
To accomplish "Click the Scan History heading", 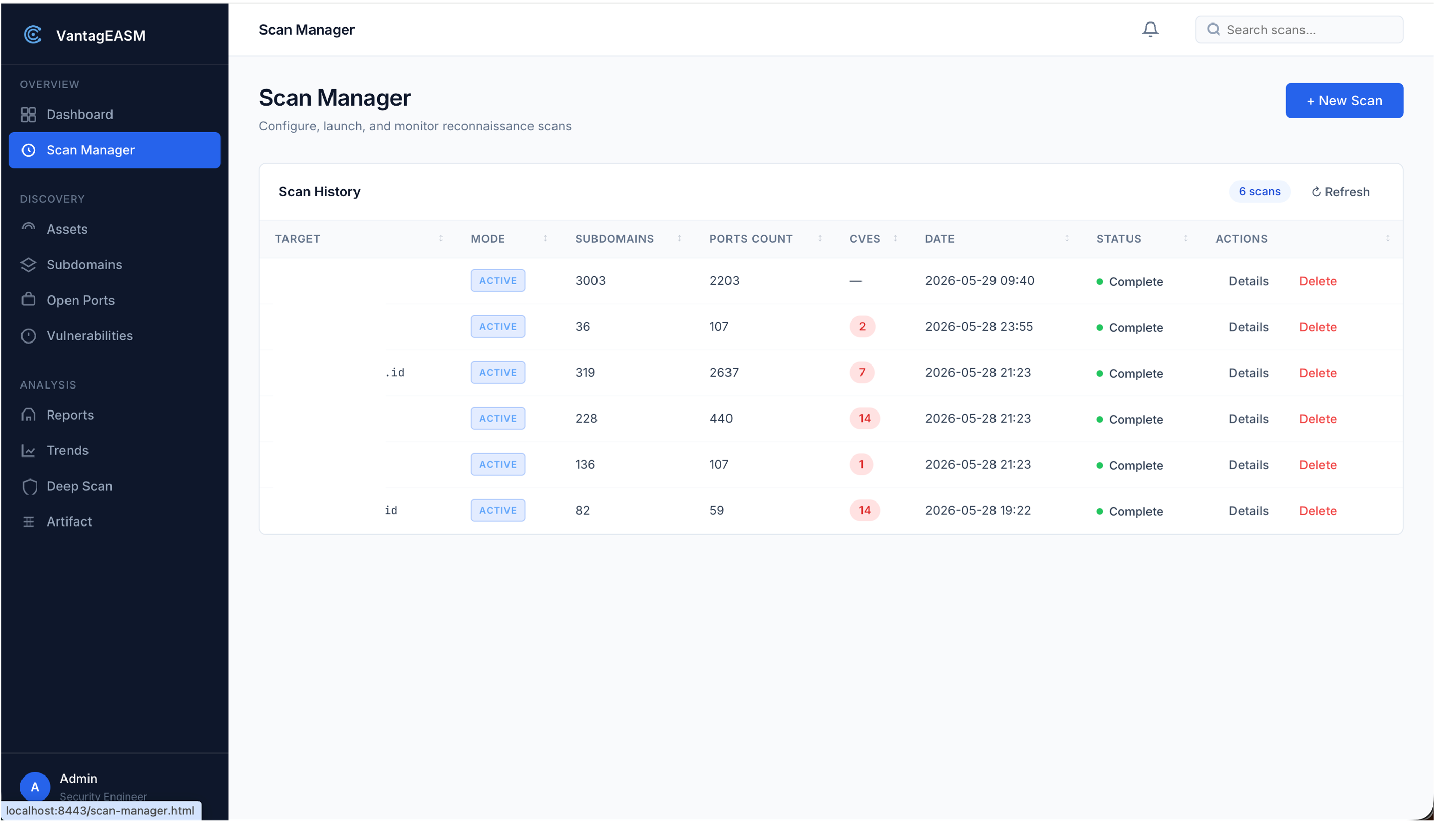I will click(320, 192).
